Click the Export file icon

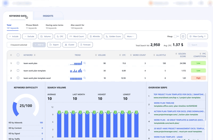click(x=51, y=45)
